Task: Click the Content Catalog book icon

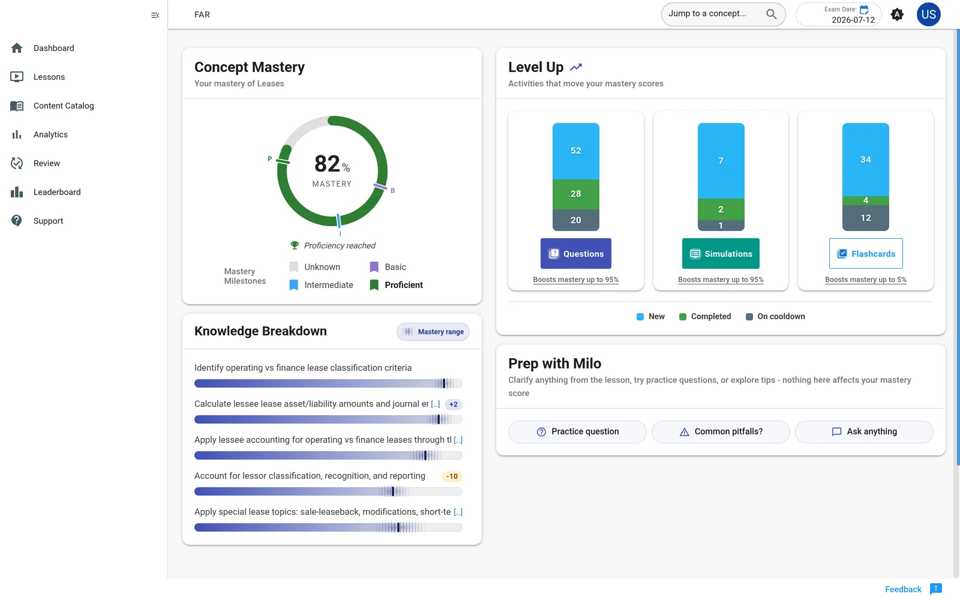Action: (x=17, y=106)
